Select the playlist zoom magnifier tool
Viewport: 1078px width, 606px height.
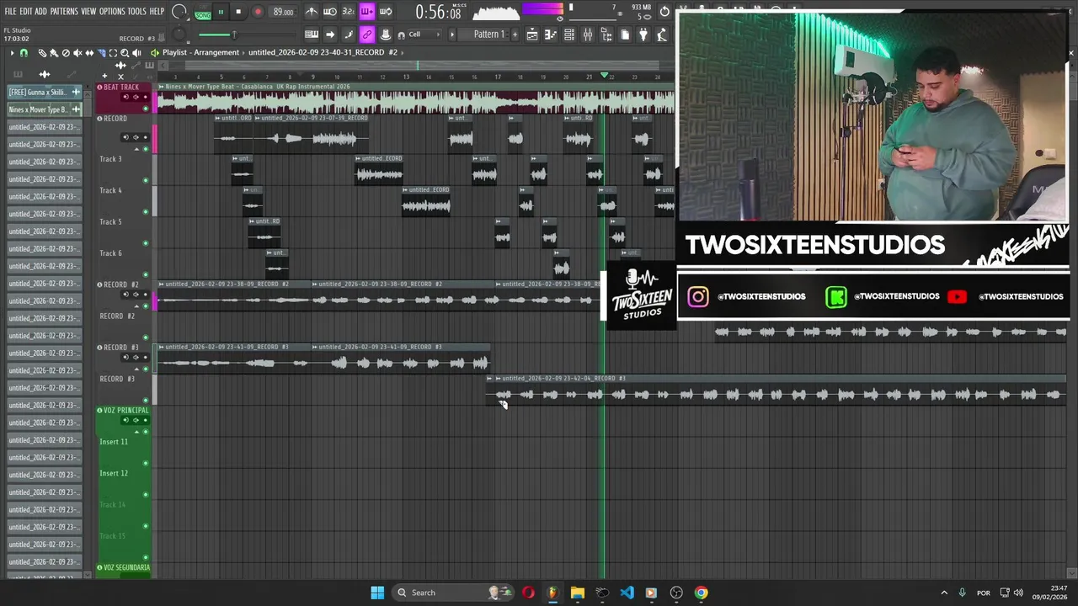tap(125, 53)
